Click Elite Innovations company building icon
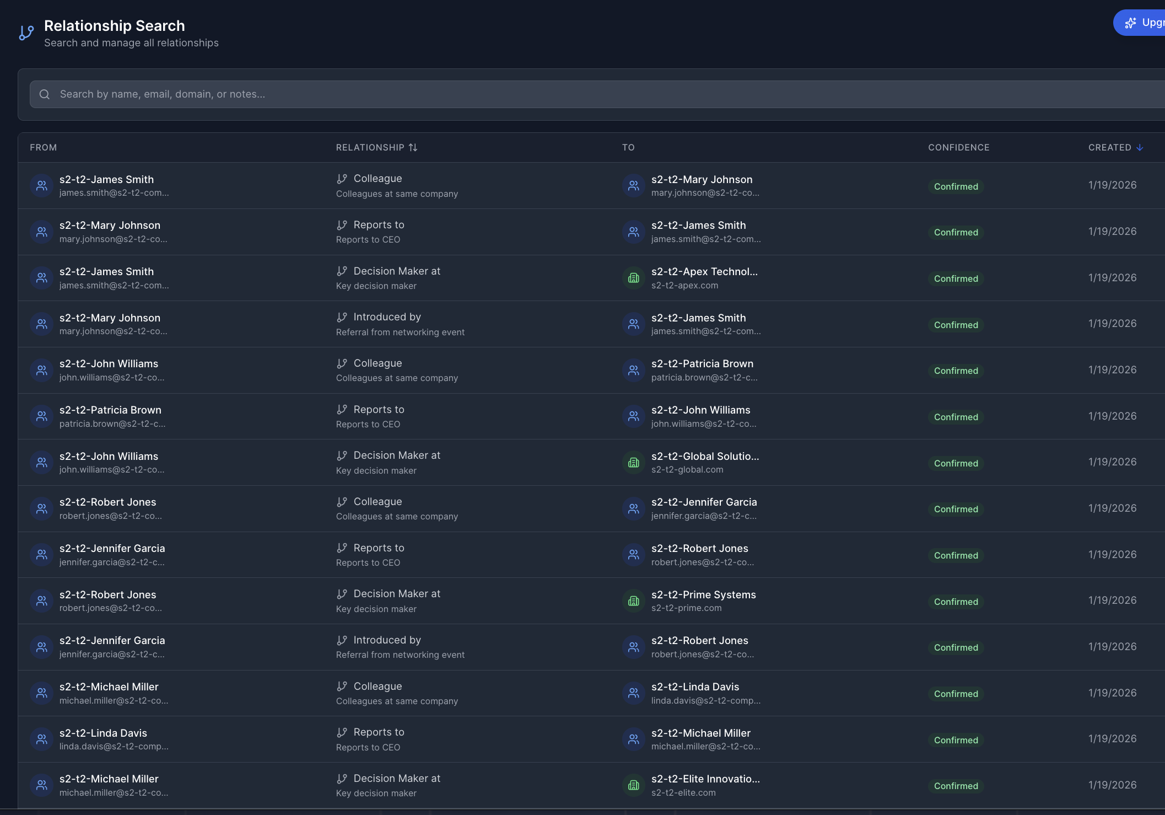The height and width of the screenshot is (815, 1165). pos(634,785)
